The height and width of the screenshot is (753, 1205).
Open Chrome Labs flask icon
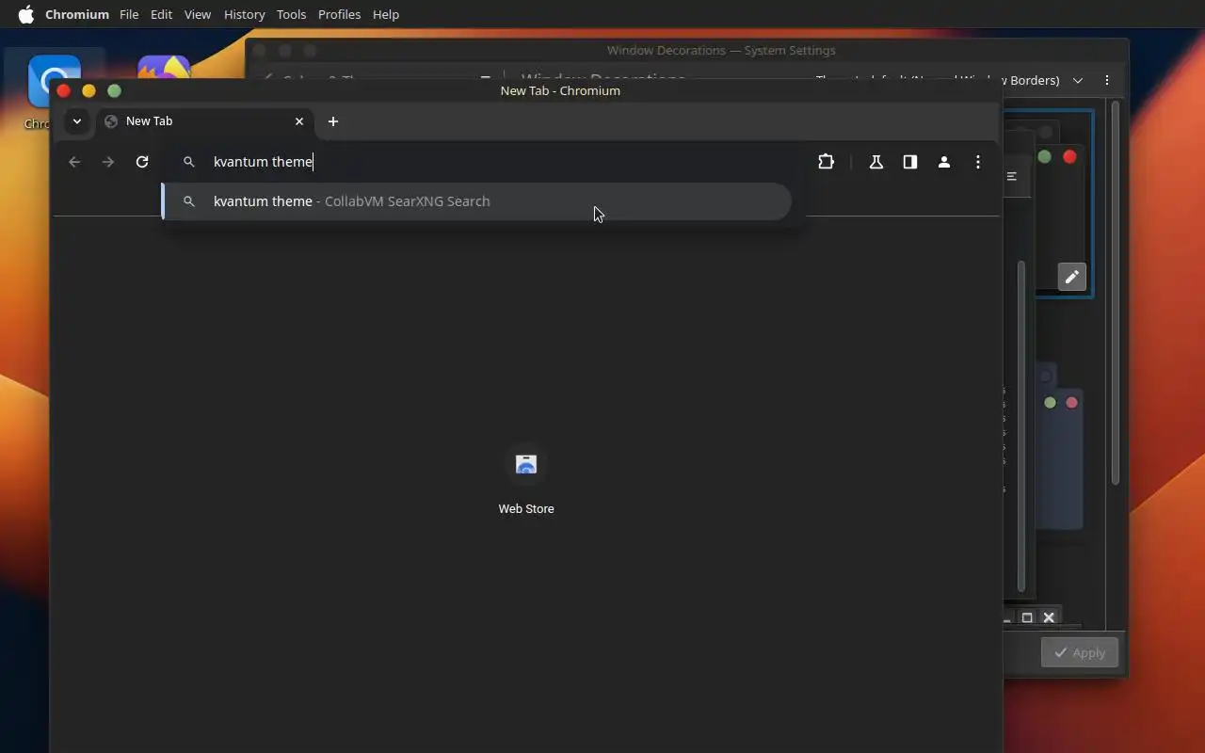point(876,162)
